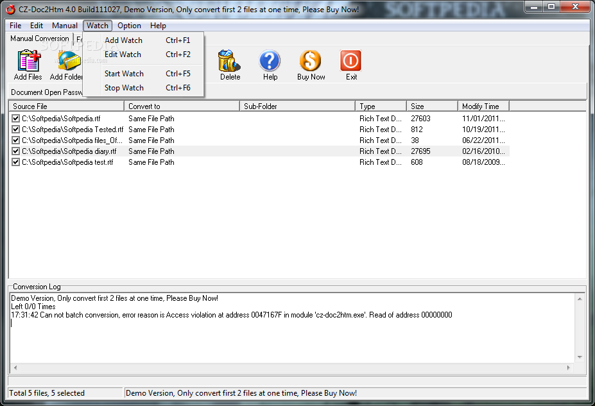The height and width of the screenshot is (406, 595).
Task: Sort by the Type column header
Action: point(381,106)
